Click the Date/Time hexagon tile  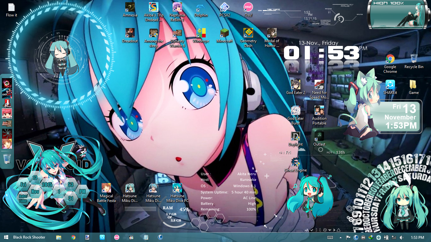[23, 199]
